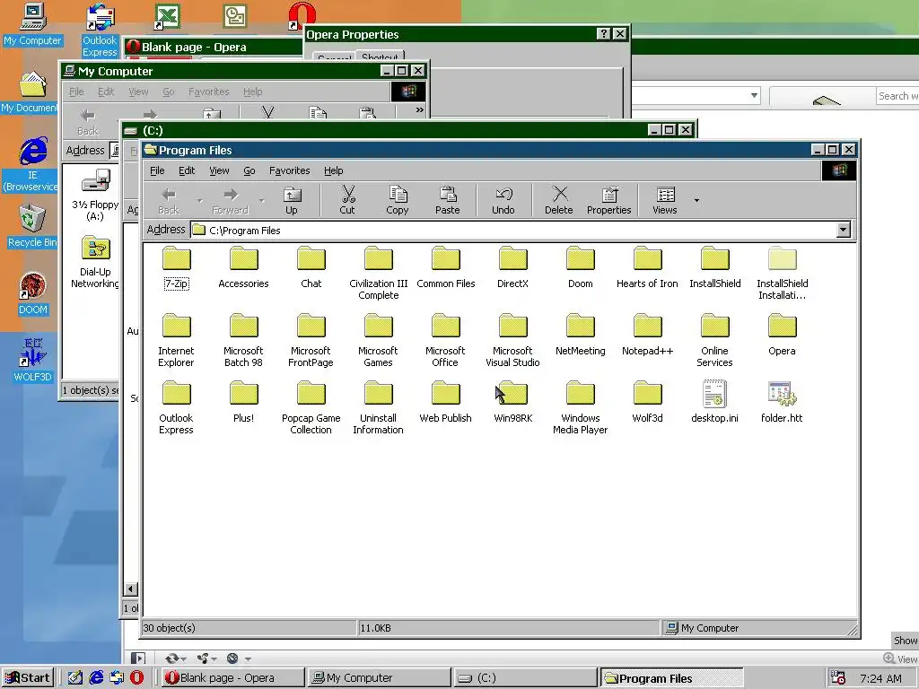This screenshot has height=689, width=919.
Task: Switch to Blank page - Opera taskbar button
Action: click(232, 678)
